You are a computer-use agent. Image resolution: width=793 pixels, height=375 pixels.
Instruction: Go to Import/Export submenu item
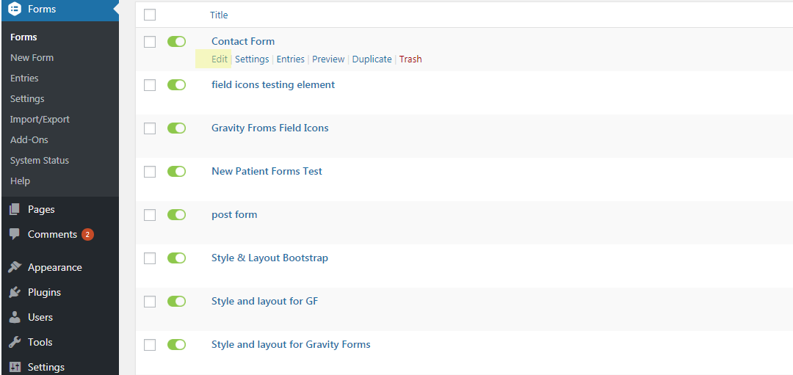38,120
